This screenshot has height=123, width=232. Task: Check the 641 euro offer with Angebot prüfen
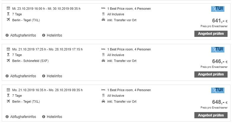pos(211,34)
